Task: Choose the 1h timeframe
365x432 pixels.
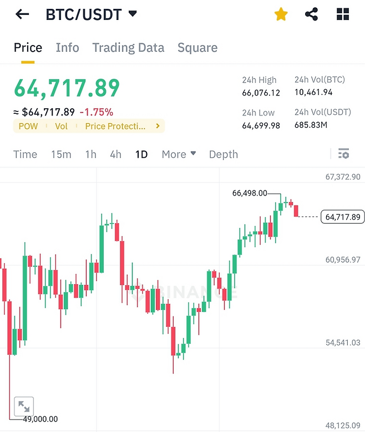Action: [90, 154]
